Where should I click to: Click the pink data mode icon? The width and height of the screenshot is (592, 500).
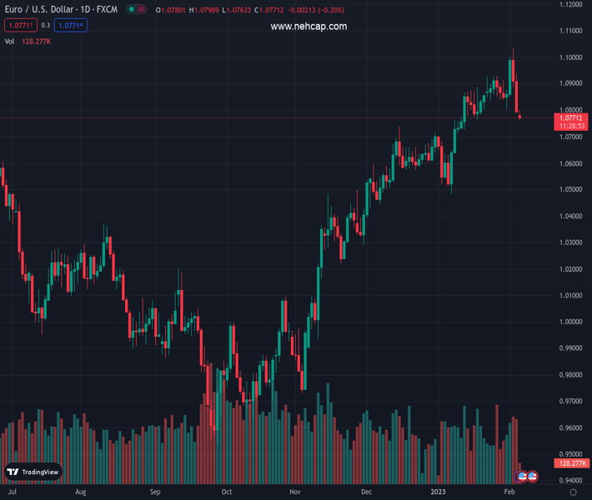141,9
